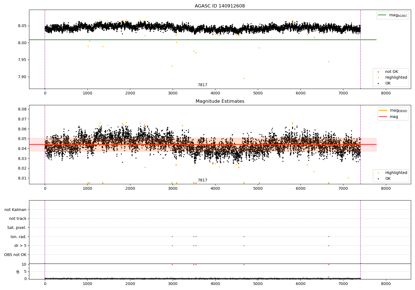Select the 'Ion. rad.' row label
This screenshot has height=290, width=415.
click(x=19, y=237)
